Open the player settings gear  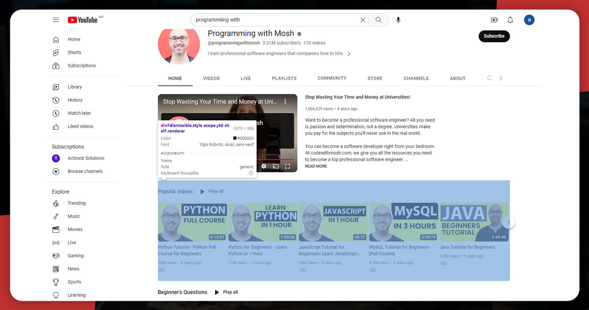point(264,166)
